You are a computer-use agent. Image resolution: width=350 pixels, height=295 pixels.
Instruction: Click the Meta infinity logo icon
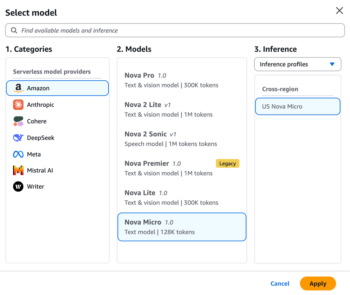tap(18, 154)
